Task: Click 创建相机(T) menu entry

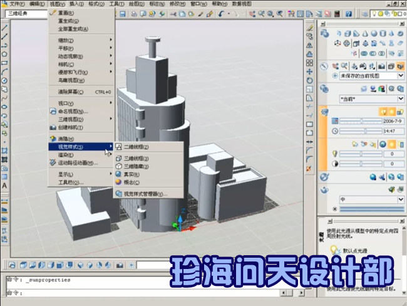Action: click(x=81, y=127)
